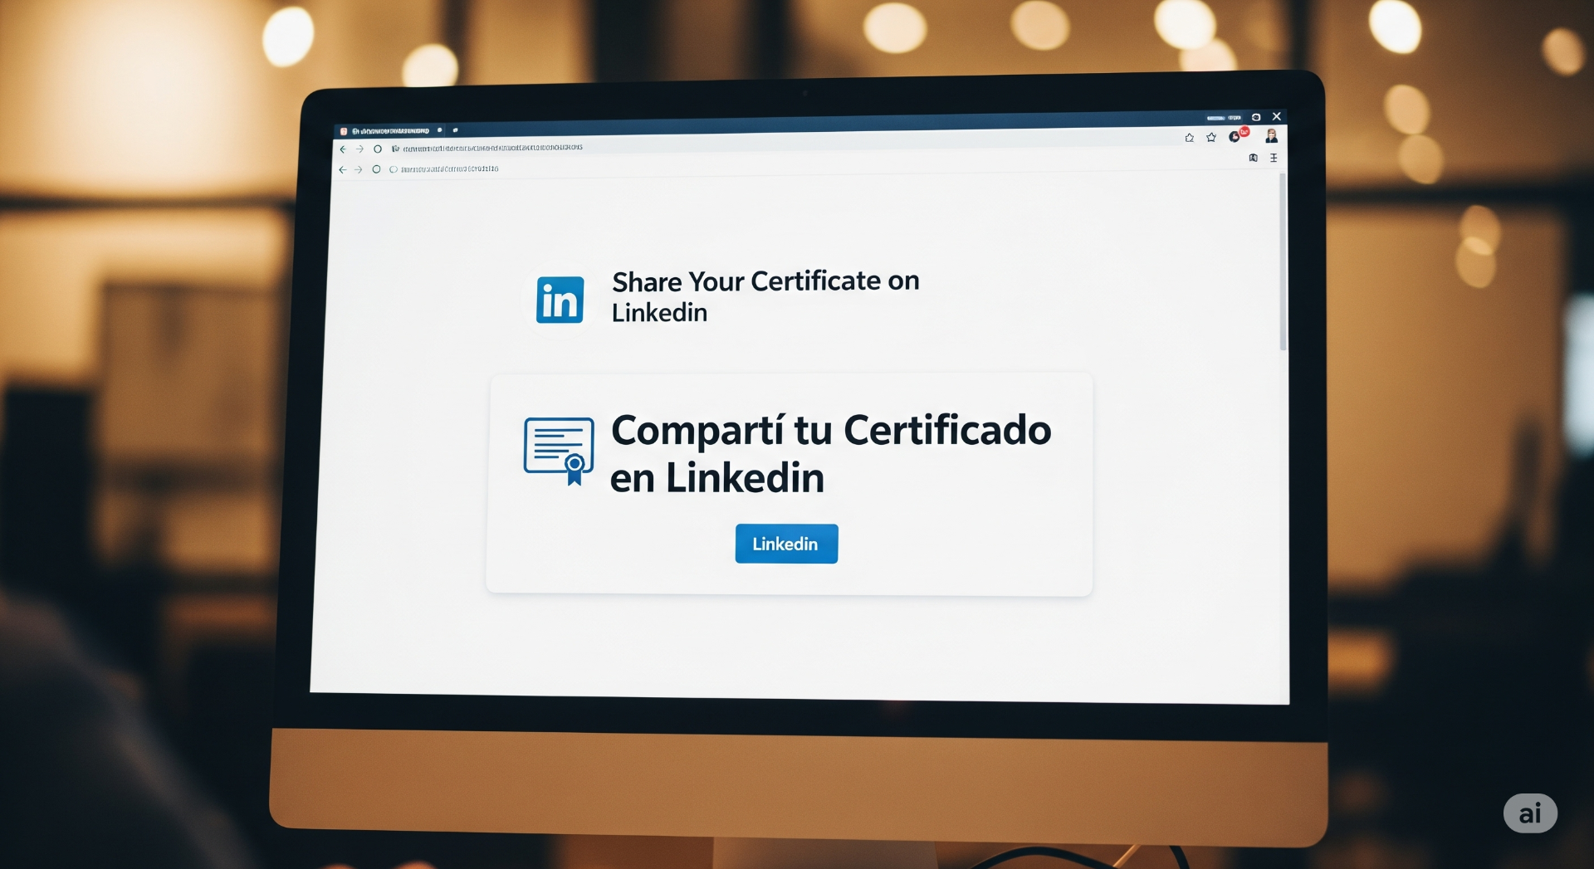Go forward using the upper toolbar row arrow
Viewport: 1594px width, 869px height.
click(x=359, y=149)
